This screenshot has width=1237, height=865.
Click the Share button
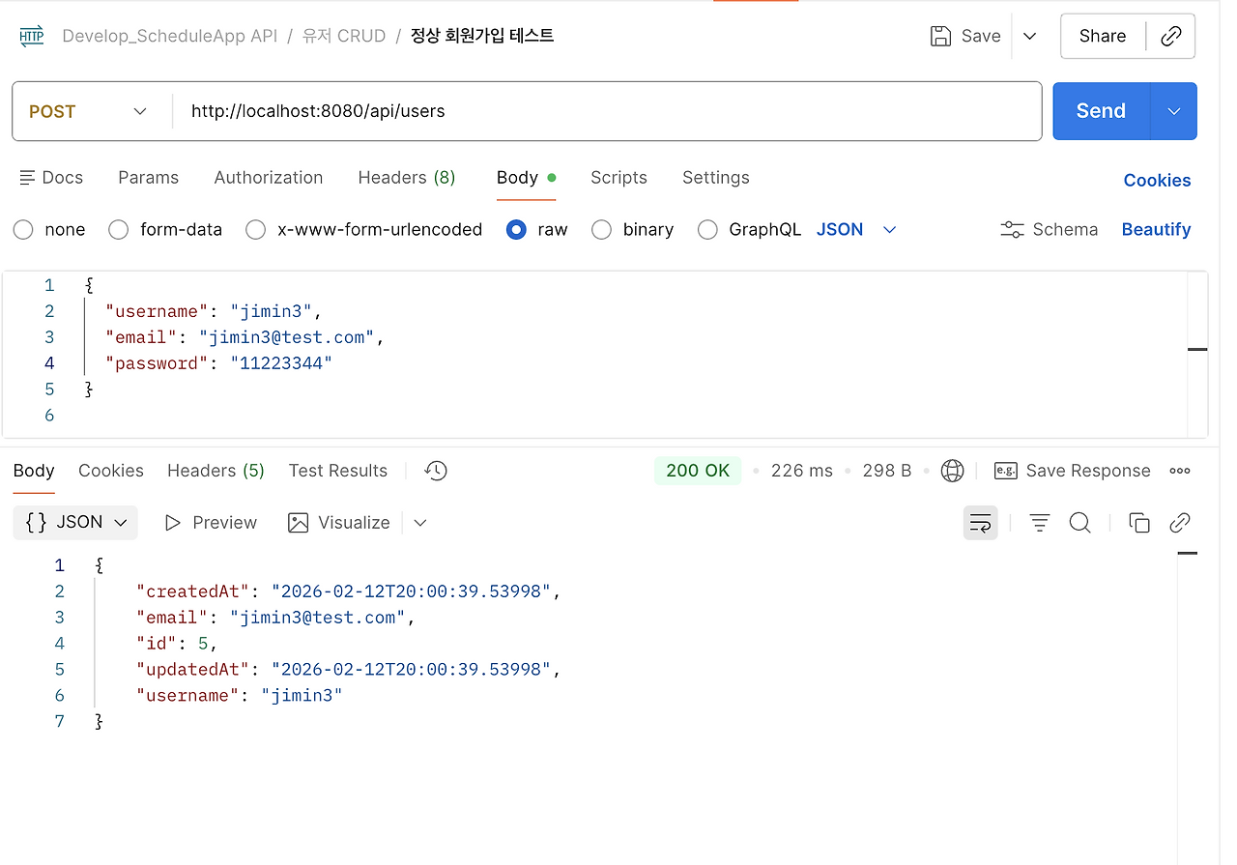tap(1103, 37)
